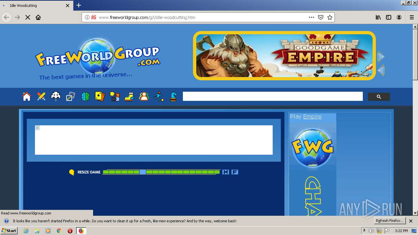This screenshot has height=235, width=418.
Task: Open the jigsaw puzzle pieces icon
Action: click(x=115, y=97)
